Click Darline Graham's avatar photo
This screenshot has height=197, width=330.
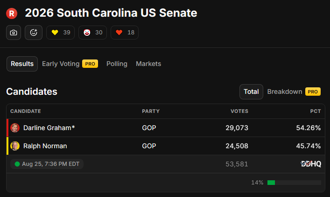point(15,128)
